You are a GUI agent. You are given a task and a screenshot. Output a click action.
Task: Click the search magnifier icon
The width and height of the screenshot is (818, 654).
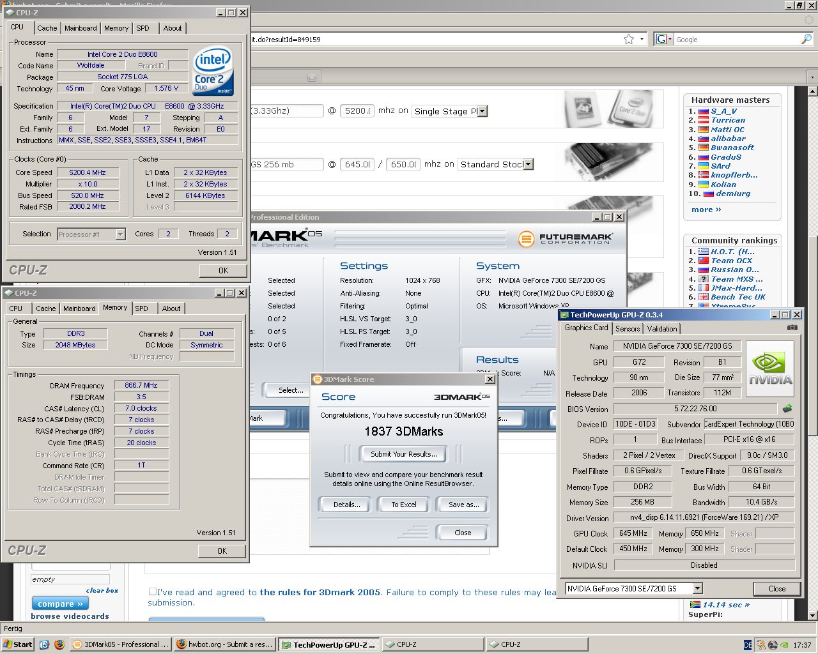(806, 39)
